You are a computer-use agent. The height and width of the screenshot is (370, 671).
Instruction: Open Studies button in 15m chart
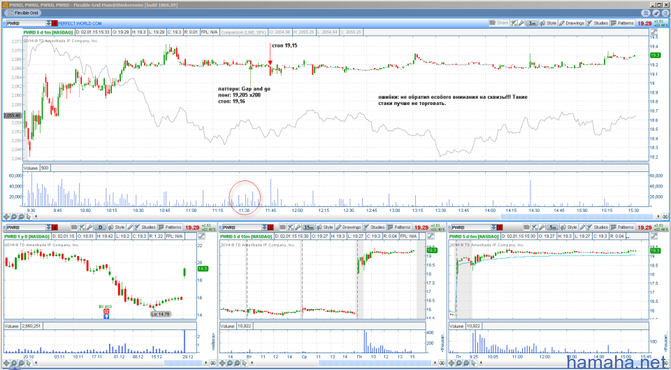point(375,227)
